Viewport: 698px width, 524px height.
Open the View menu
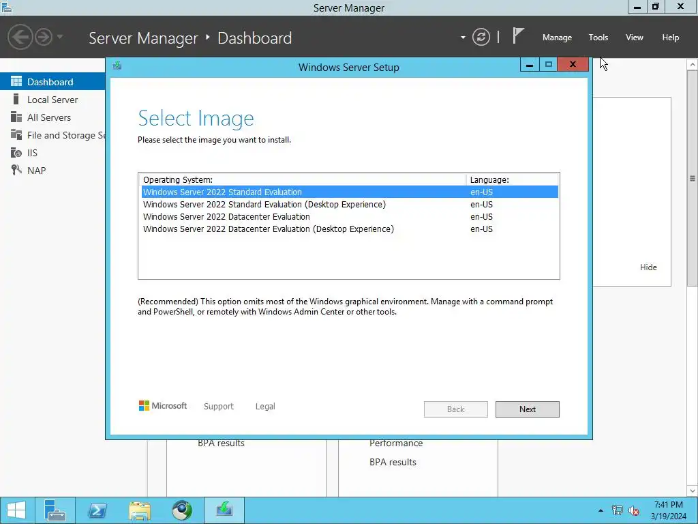pos(635,38)
